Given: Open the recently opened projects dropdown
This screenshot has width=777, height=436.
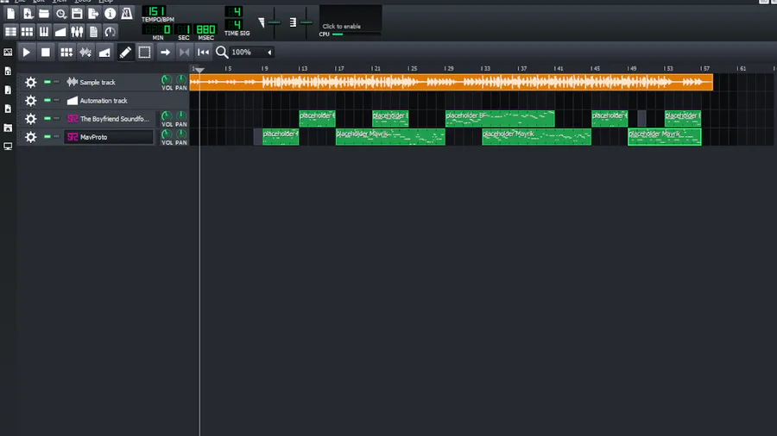Looking at the screenshot, I should tap(60, 14).
